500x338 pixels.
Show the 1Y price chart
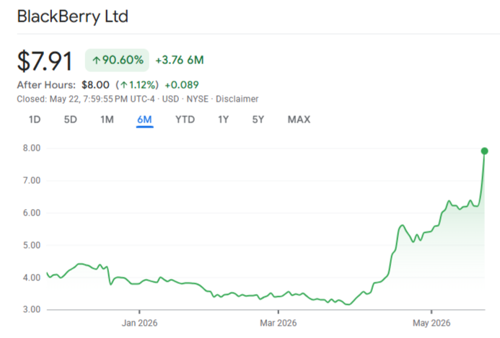pos(223,120)
